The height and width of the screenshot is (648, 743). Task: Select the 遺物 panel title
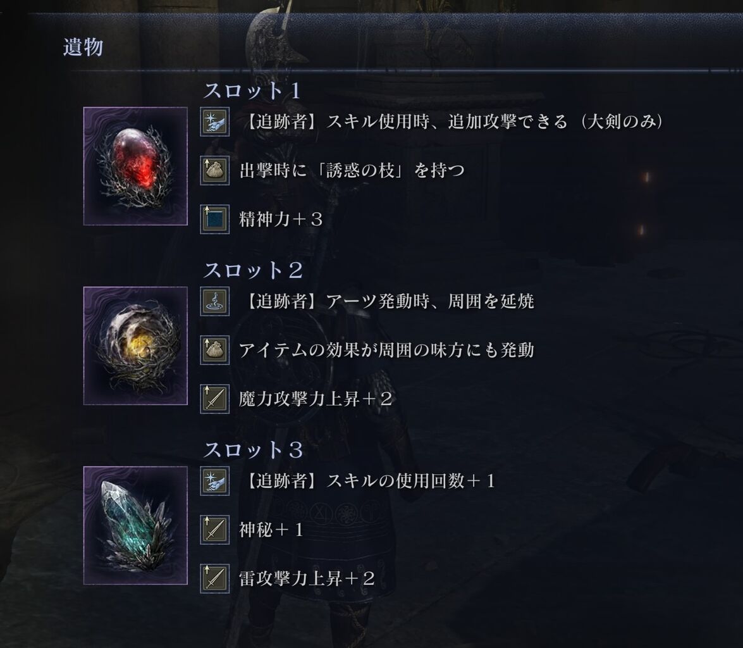[x=83, y=47]
